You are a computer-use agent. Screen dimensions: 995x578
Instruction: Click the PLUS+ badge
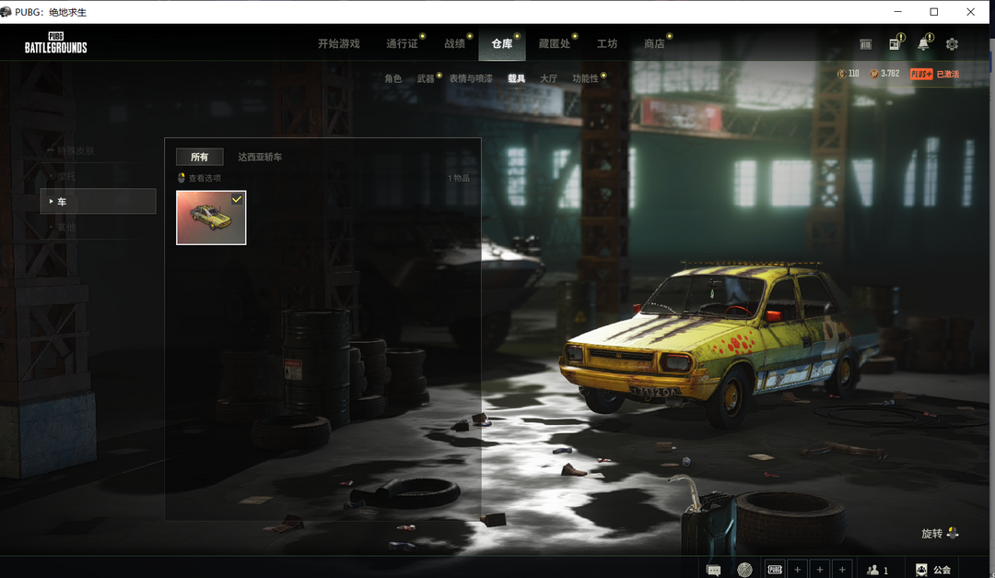tap(921, 74)
